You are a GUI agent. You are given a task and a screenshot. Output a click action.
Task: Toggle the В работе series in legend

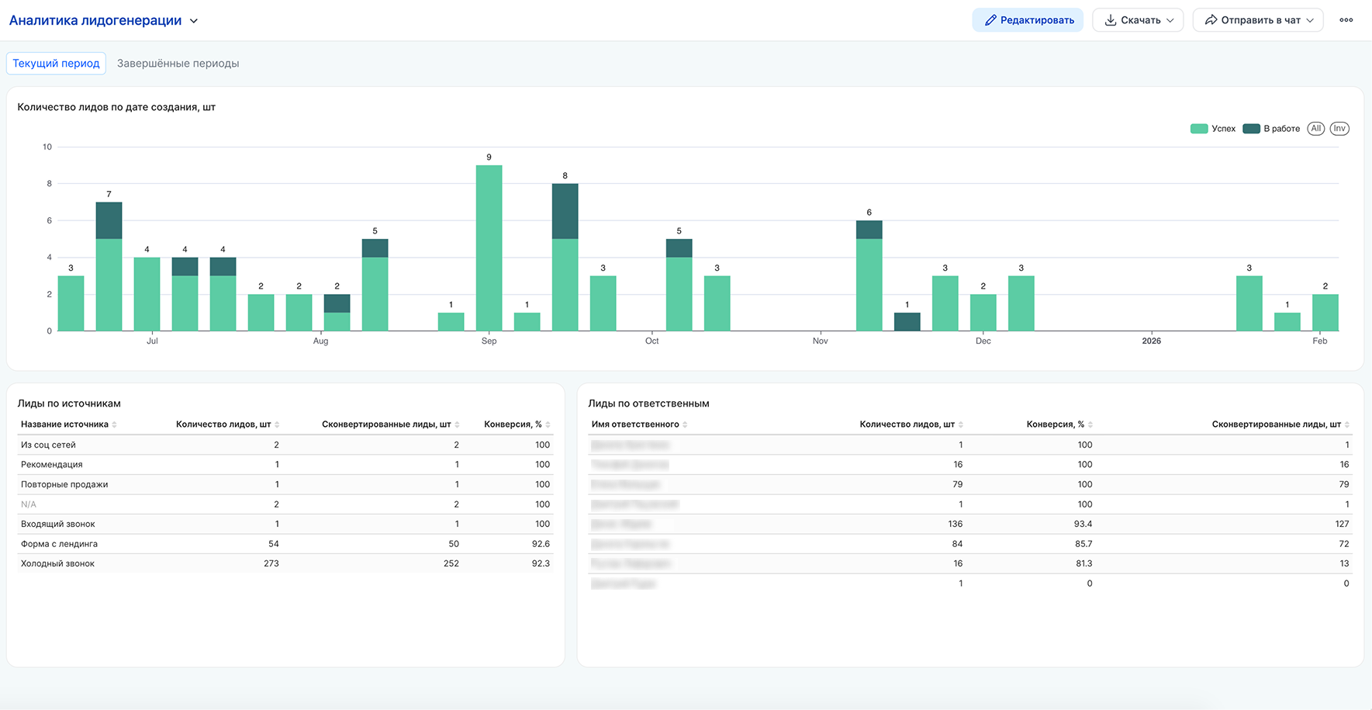click(x=1271, y=129)
